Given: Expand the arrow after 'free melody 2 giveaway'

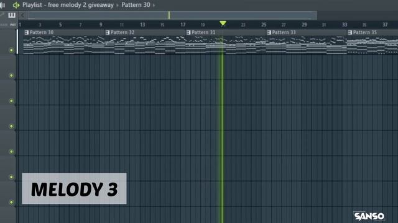Looking at the screenshot, I should click(118, 5).
